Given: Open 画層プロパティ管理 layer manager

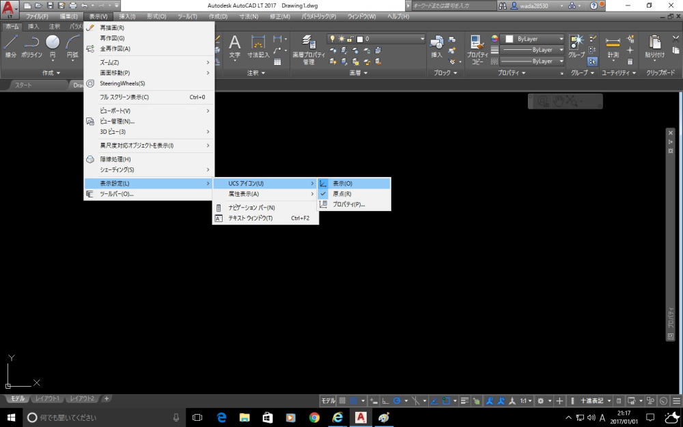Looking at the screenshot, I should (309, 50).
